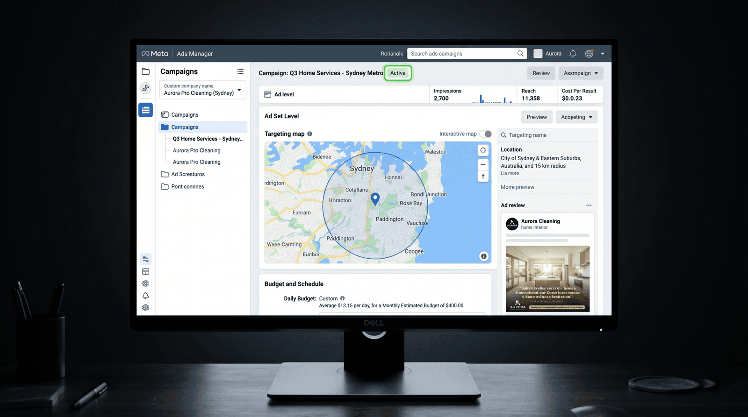Click the globe icon in top header
748x417 pixels.
coord(589,54)
